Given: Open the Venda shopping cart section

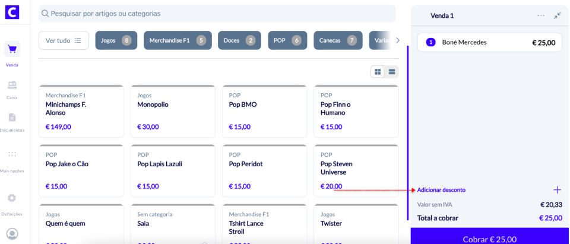Looking at the screenshot, I should [12, 53].
